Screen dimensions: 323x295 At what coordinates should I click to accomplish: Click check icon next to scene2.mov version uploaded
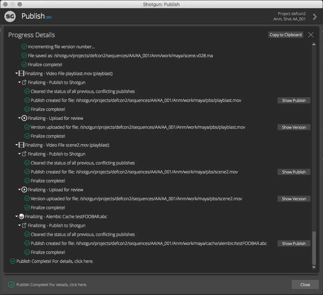click(27, 198)
